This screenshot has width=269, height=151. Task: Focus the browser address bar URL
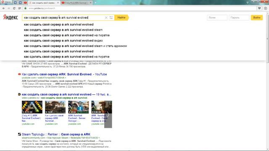point(42,8)
